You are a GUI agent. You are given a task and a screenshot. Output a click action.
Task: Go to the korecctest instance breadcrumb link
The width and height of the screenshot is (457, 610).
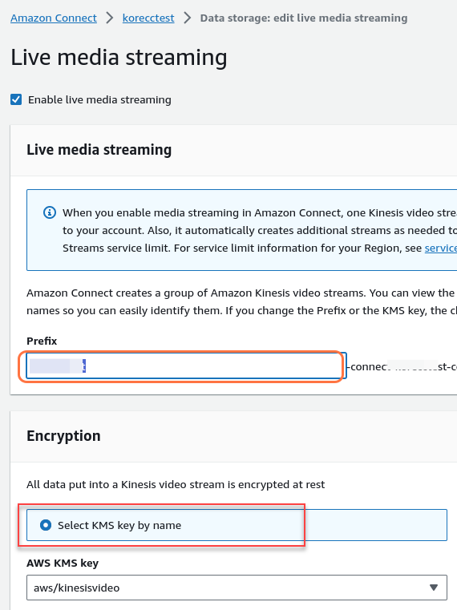[x=148, y=18]
